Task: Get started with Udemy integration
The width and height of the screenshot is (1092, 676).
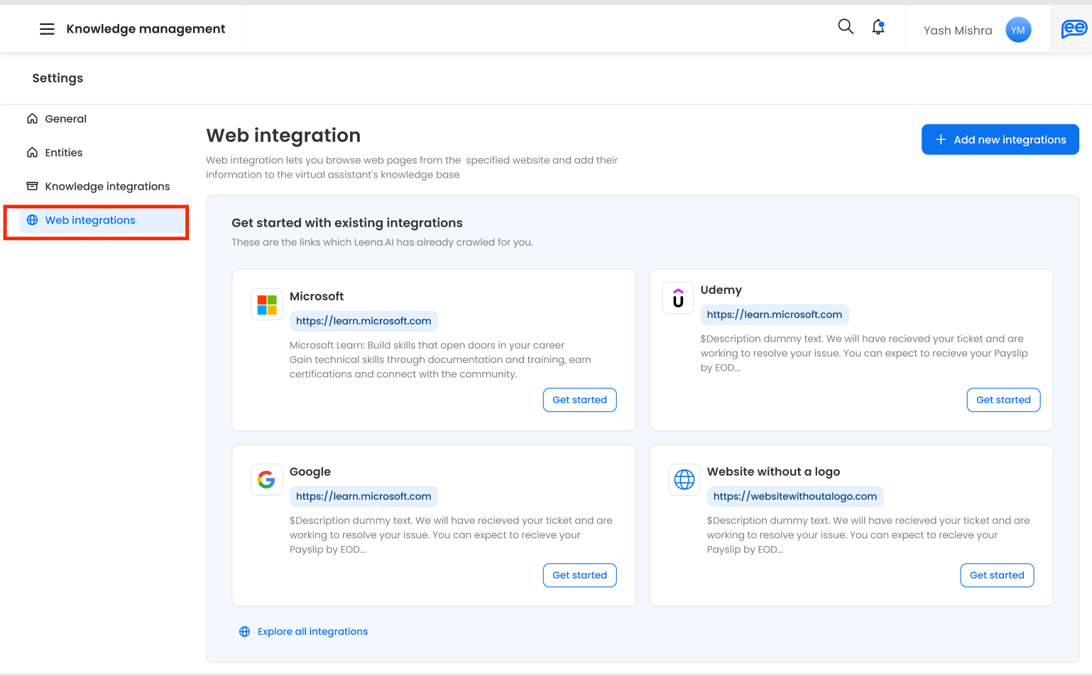Action: (x=1003, y=400)
